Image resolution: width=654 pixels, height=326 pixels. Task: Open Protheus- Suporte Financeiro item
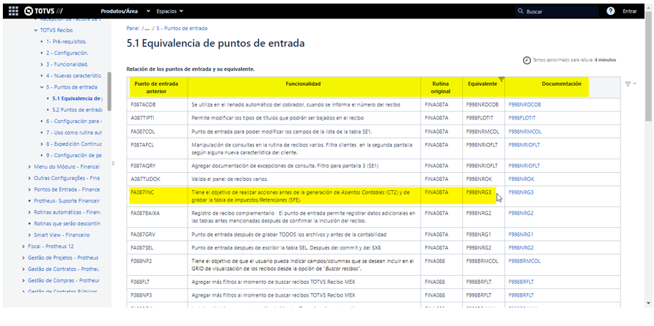pos(67,201)
